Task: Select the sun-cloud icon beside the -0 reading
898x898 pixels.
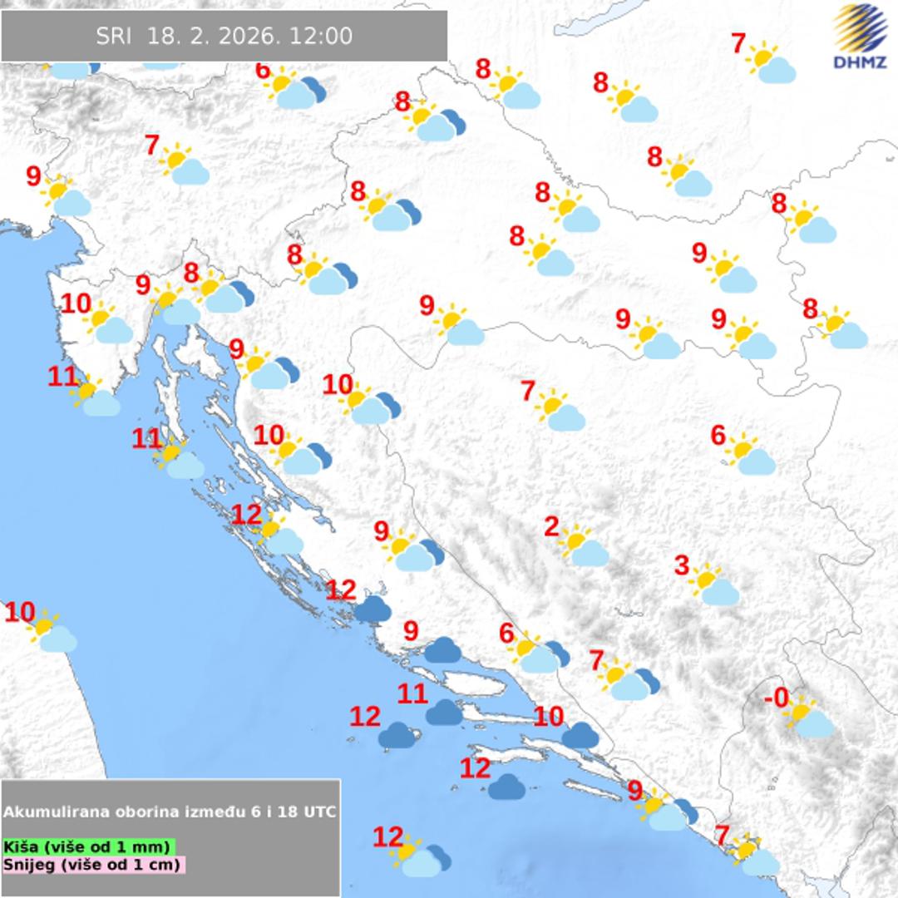Action: tap(810, 718)
